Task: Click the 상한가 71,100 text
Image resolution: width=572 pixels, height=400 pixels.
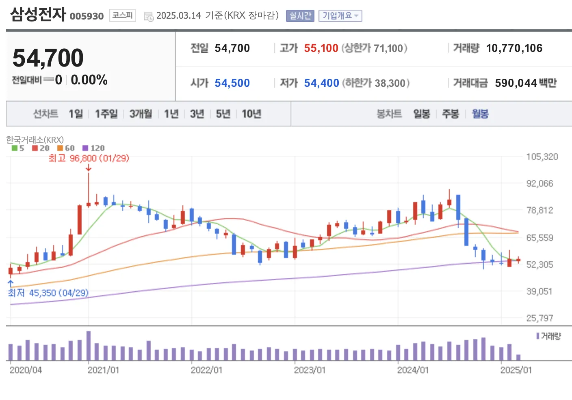Action: (x=374, y=48)
